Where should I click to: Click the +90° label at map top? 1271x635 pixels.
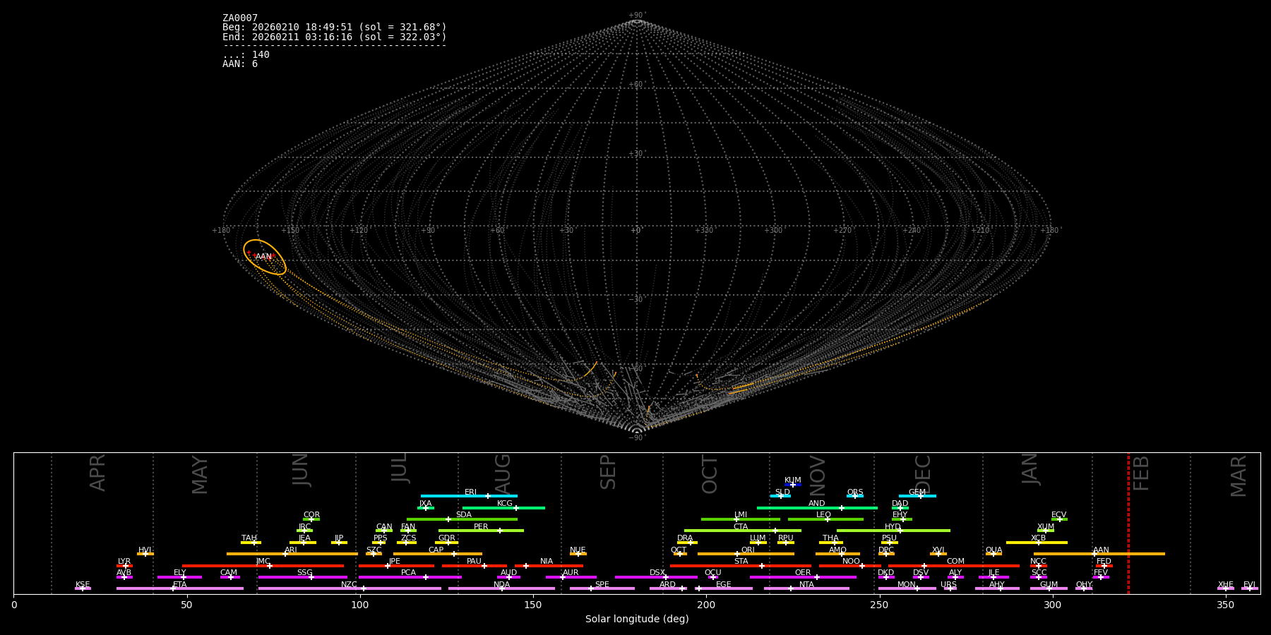pyautogui.click(x=637, y=16)
